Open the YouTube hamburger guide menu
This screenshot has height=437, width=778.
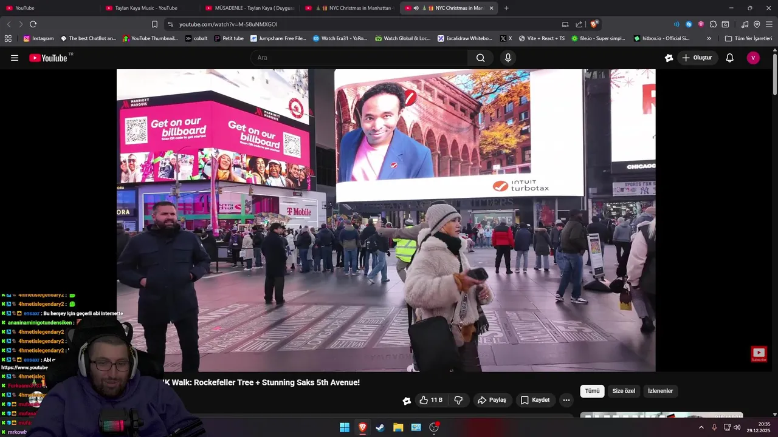[x=15, y=58]
